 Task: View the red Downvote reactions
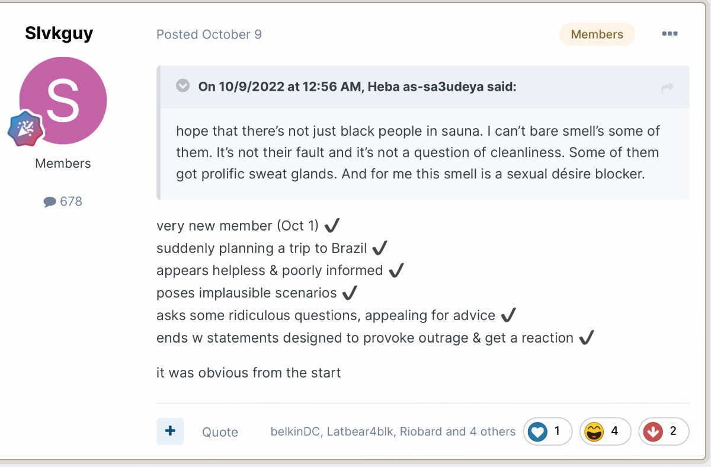(664, 431)
